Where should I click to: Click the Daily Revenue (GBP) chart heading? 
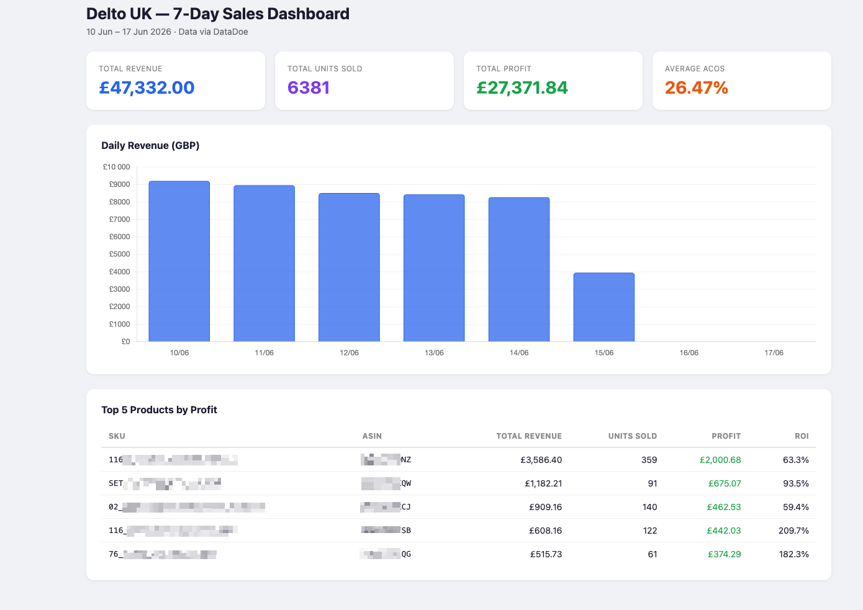(x=150, y=145)
